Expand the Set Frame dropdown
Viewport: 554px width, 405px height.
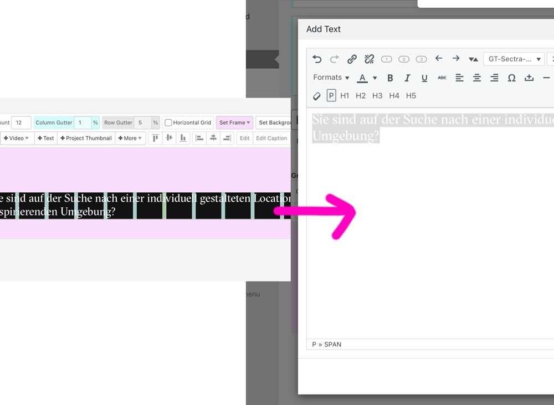[x=234, y=122]
